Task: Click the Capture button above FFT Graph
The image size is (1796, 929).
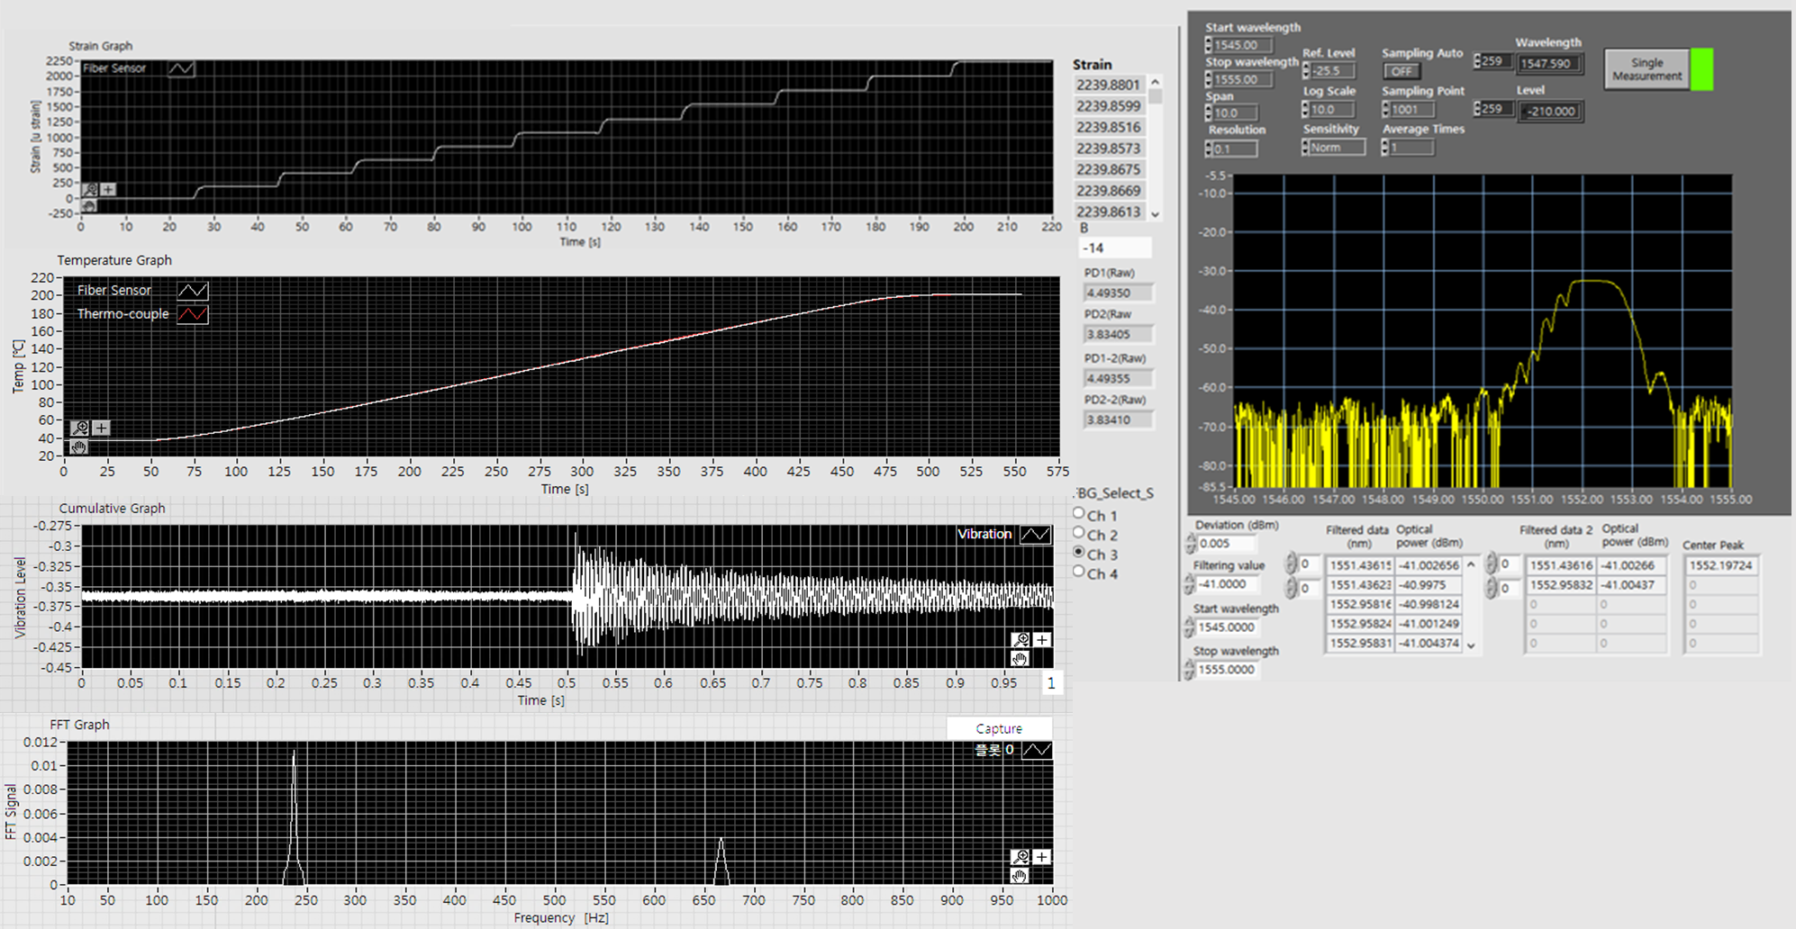Action: coord(999,728)
